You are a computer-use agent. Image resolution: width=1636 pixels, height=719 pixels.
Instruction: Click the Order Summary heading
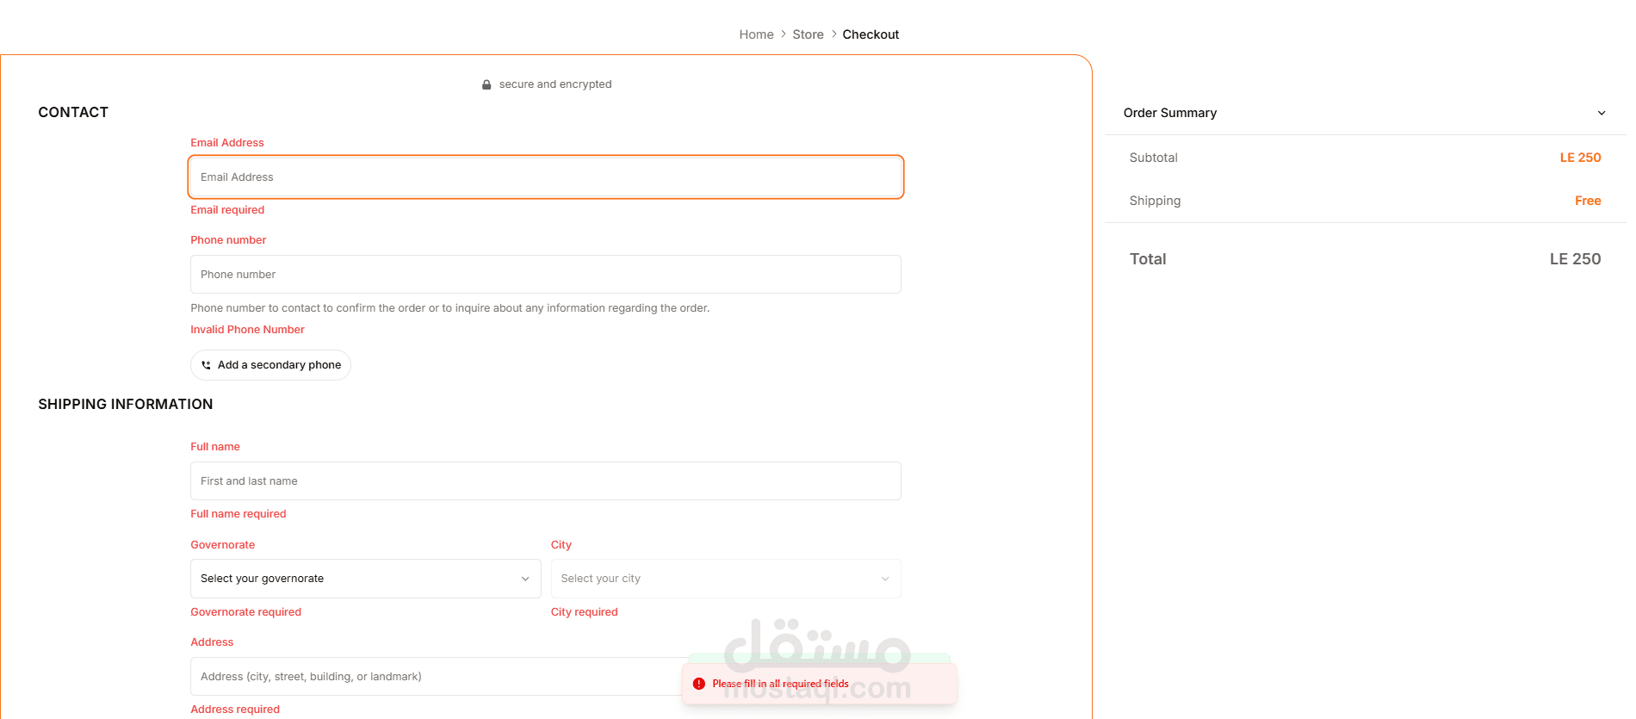[x=1169, y=113]
